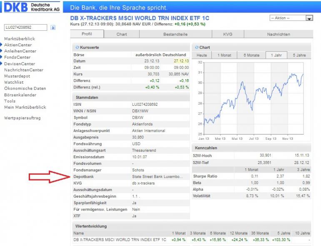Click Ausgabepreis value 30,860
Image resolution: width=321 pixels, height=246 pixels.
(x=138, y=137)
